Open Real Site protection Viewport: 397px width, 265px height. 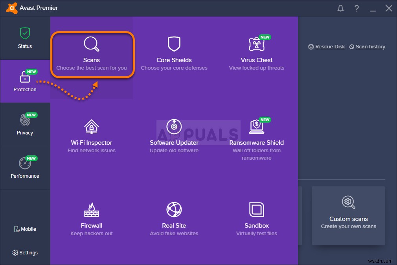pyautogui.click(x=174, y=216)
